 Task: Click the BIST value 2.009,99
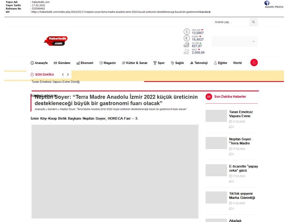(198, 53)
